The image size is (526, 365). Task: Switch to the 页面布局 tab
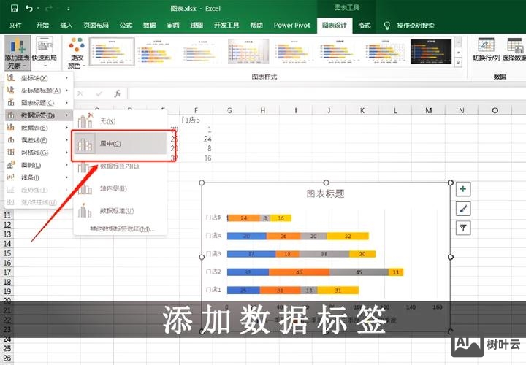[96, 25]
